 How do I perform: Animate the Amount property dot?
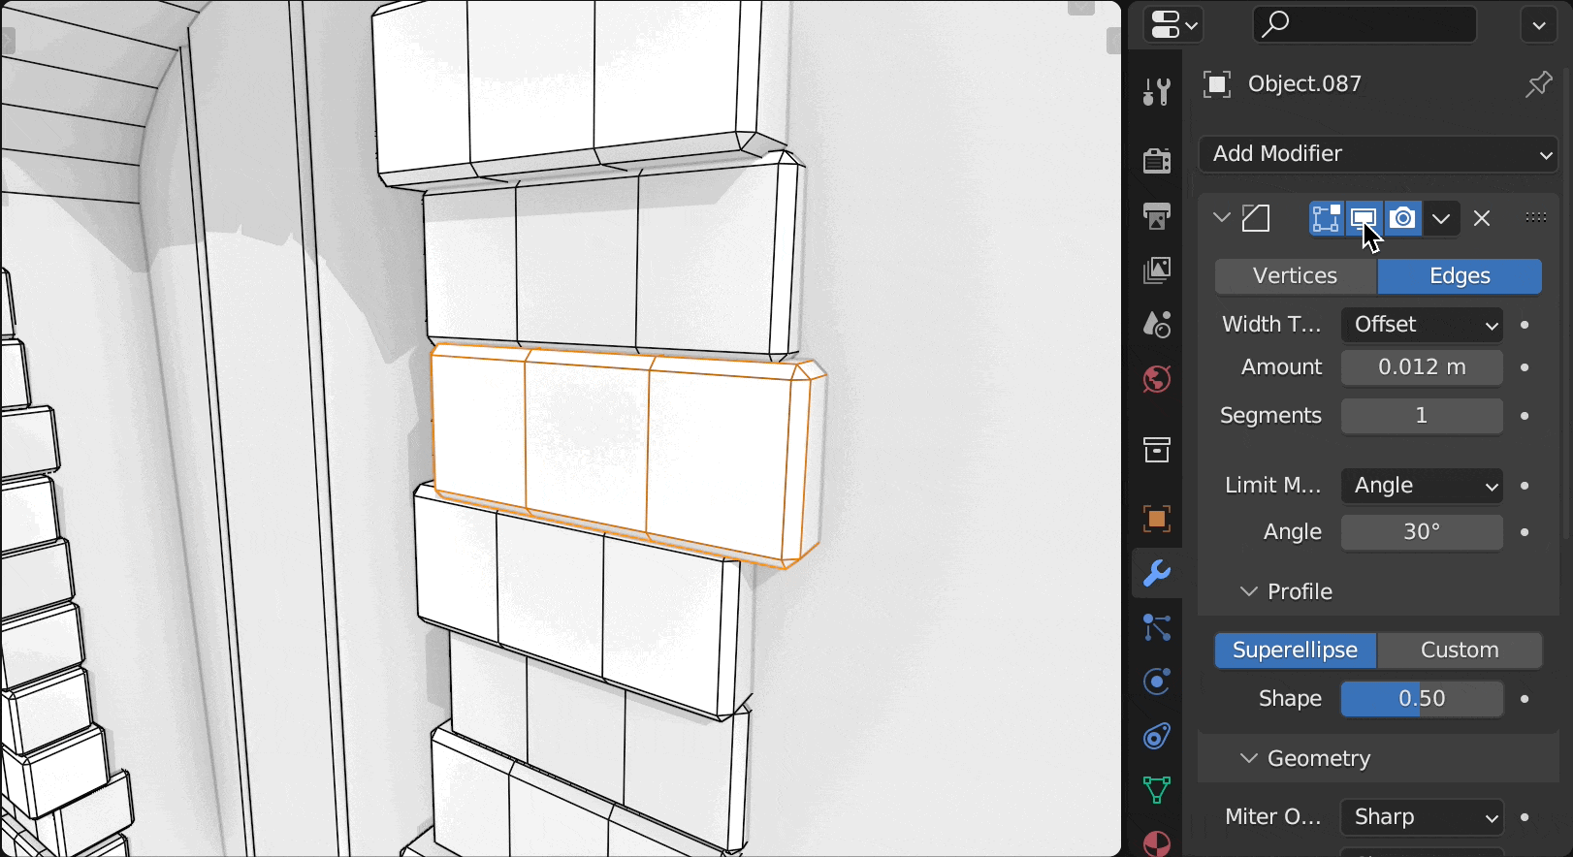(x=1525, y=367)
